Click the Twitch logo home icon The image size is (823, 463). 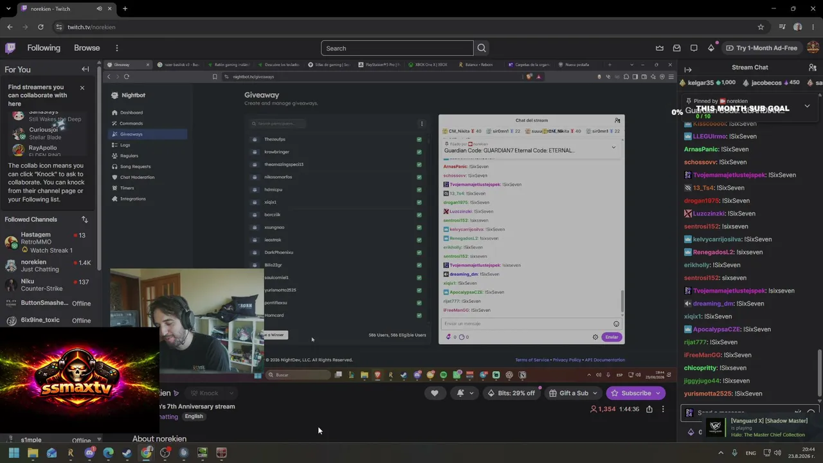coord(10,48)
